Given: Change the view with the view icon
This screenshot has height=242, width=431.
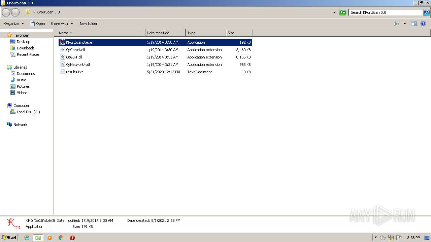Looking at the screenshot, I should click(397, 24).
